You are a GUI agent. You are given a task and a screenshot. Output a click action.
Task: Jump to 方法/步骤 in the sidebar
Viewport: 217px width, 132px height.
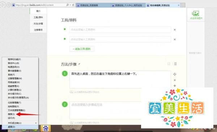(x=38, y=24)
